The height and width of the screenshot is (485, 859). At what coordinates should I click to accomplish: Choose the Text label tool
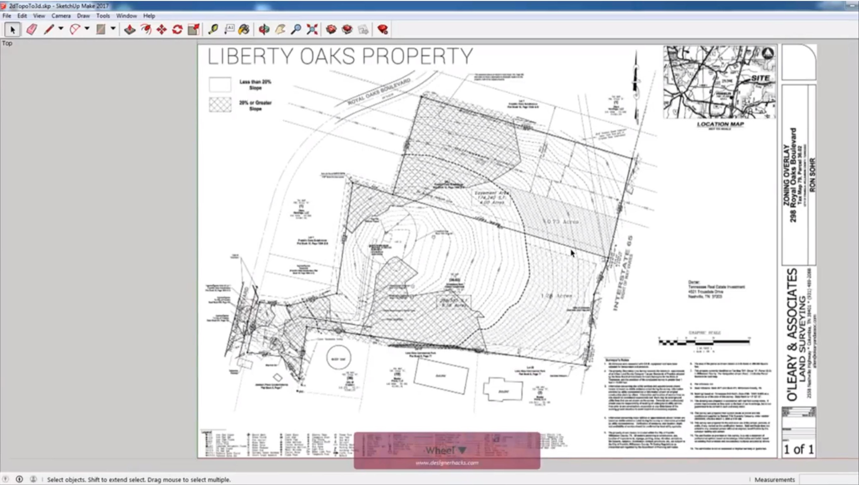229,30
